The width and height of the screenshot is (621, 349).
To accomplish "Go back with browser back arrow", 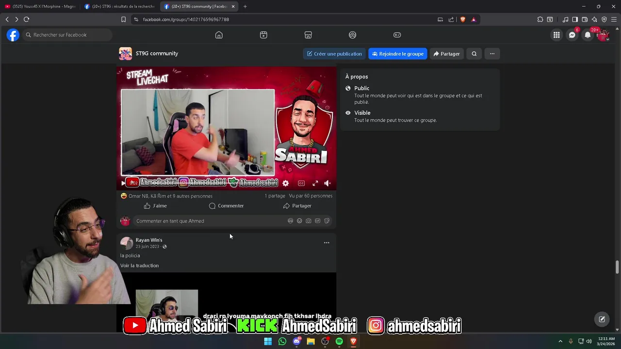I will pyautogui.click(x=7, y=19).
